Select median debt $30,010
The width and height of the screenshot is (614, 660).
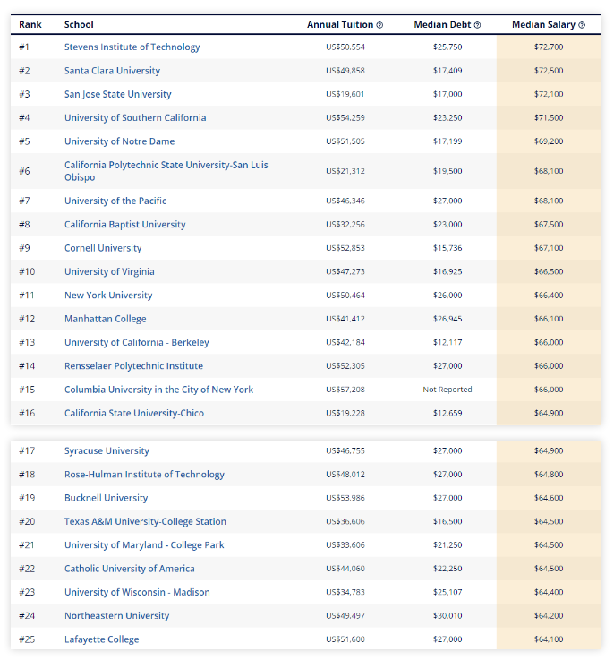(448, 616)
